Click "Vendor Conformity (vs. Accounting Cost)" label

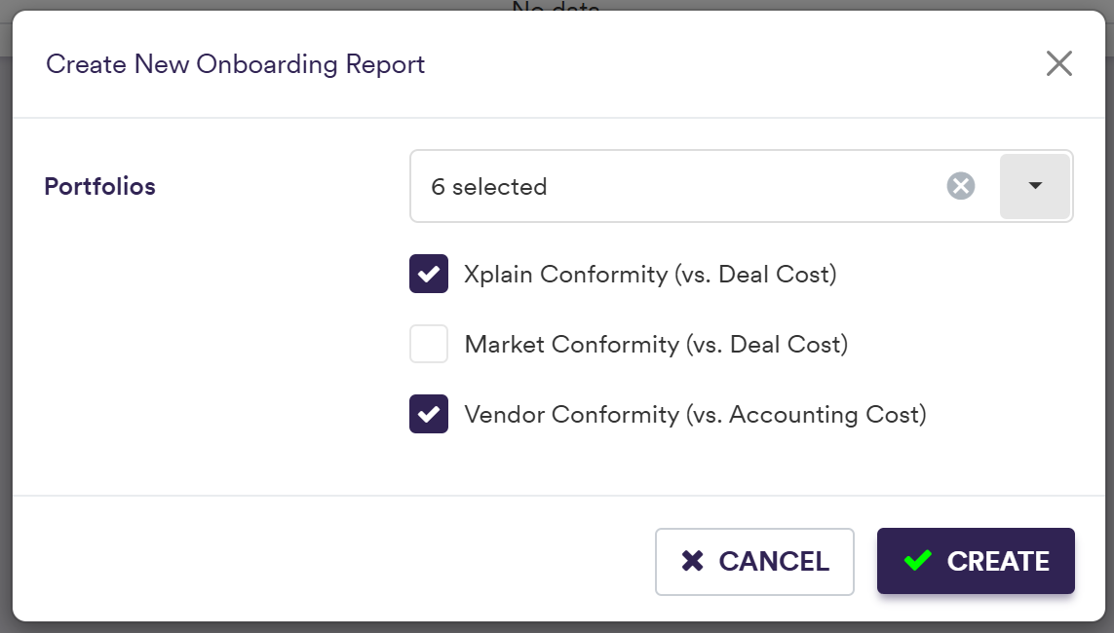click(x=695, y=415)
